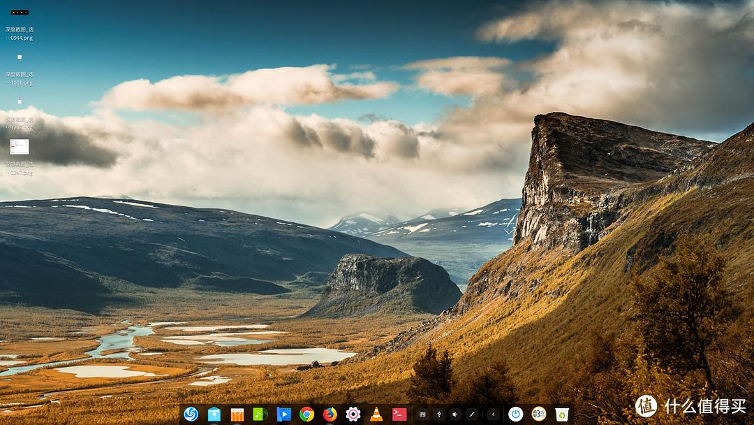Launch VLC media player
Image resolution: width=754 pixels, height=425 pixels.
click(x=376, y=413)
